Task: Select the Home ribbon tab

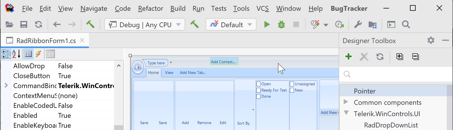Action: [153, 73]
